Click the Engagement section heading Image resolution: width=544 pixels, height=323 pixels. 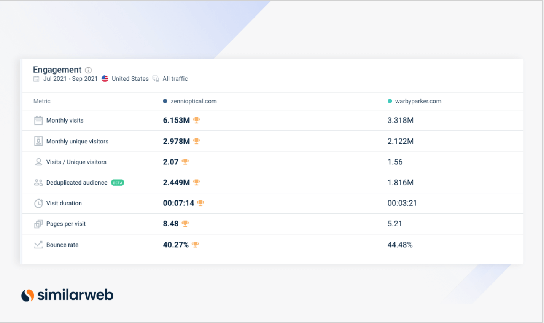coord(57,70)
